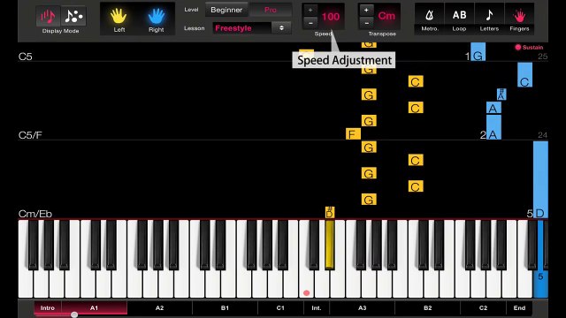The width and height of the screenshot is (566, 318).
Task: Click the yellow D-sharp note block
Action: (x=330, y=212)
